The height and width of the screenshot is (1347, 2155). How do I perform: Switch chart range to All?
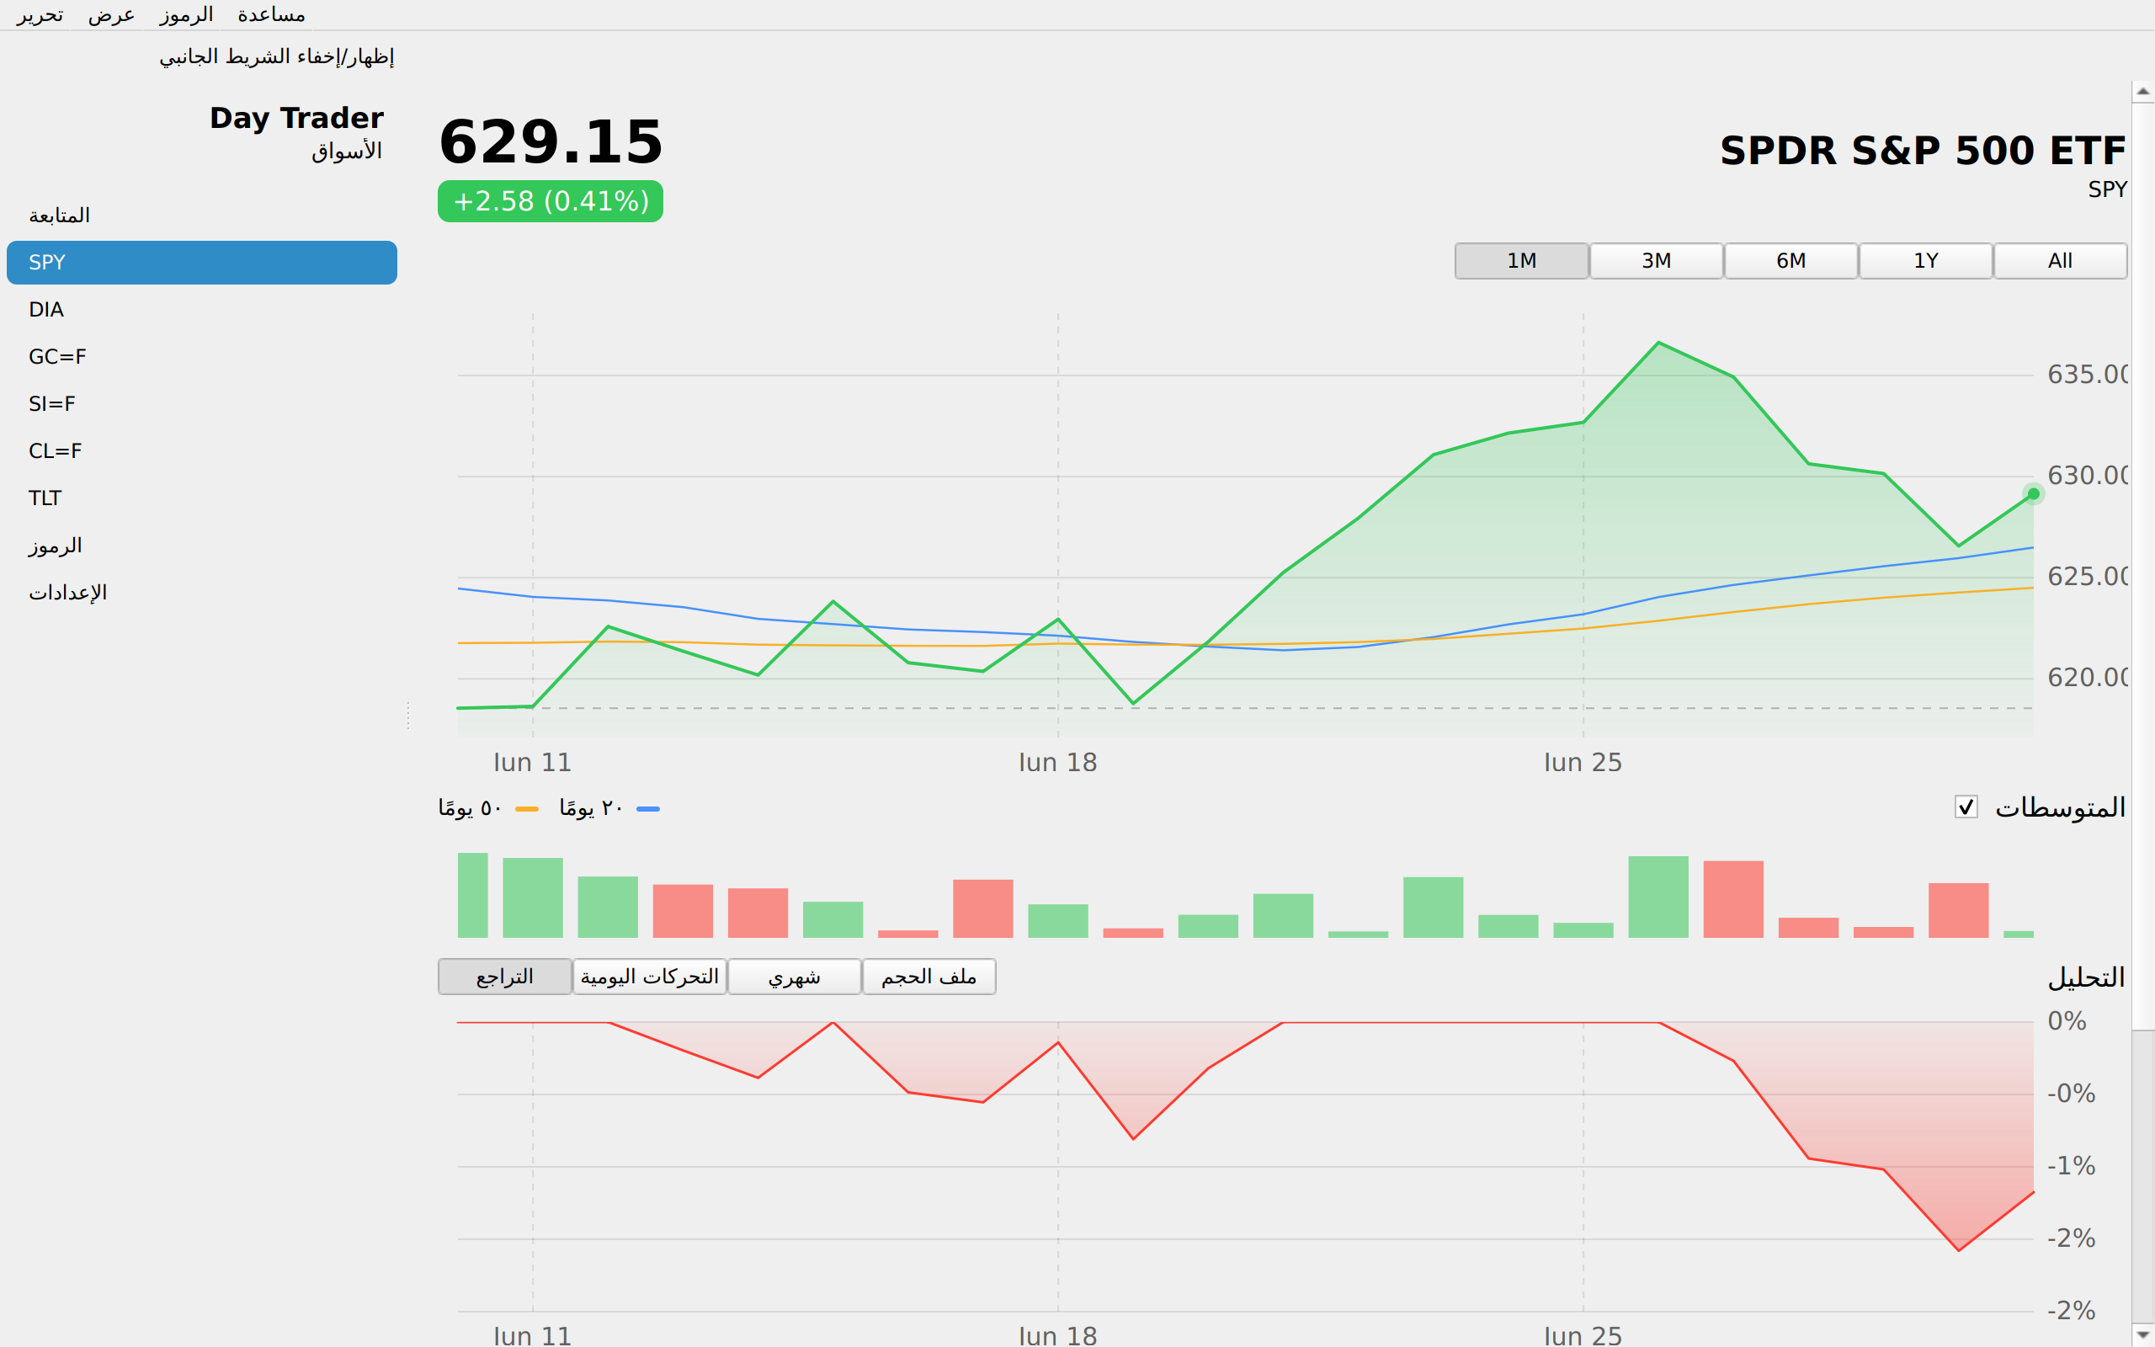click(x=2060, y=261)
